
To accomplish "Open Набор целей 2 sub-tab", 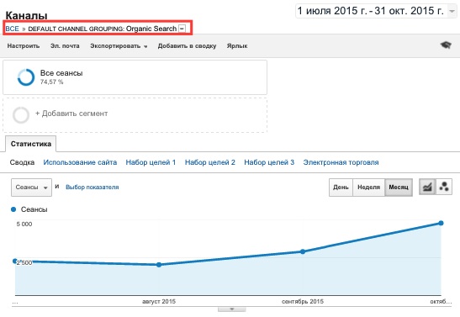I will [210, 162].
